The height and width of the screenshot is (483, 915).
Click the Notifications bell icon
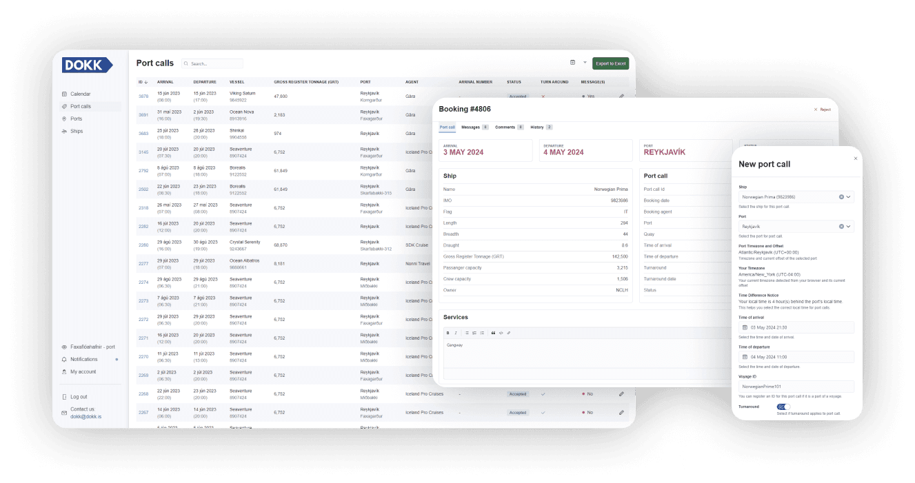[64, 359]
